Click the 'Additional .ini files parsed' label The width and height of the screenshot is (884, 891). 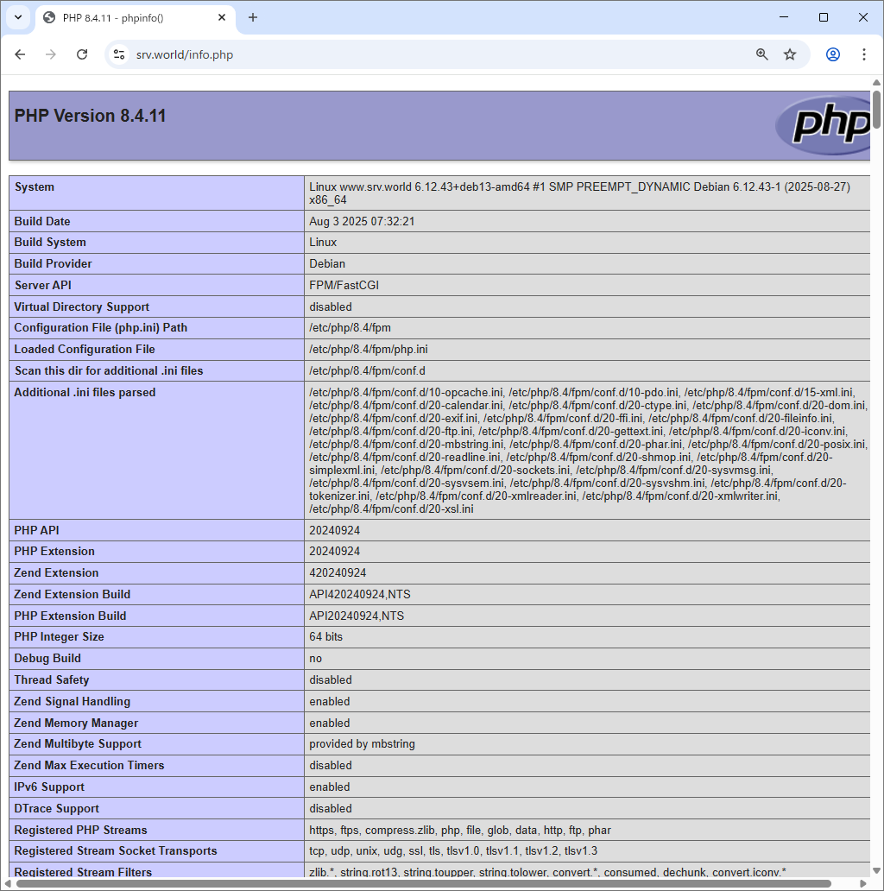(85, 393)
